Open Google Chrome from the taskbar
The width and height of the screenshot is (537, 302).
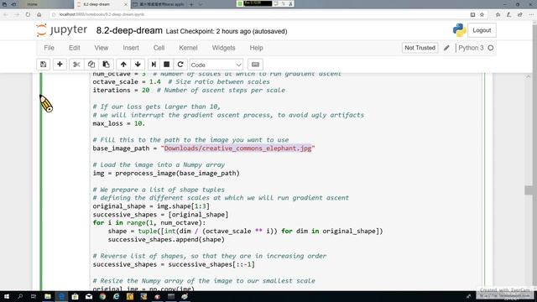(102, 296)
